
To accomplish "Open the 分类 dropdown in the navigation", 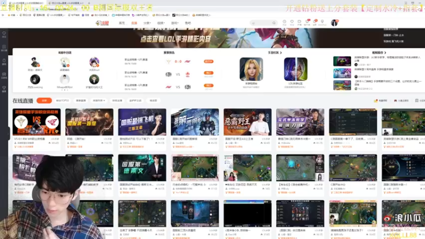I will point(147,23).
